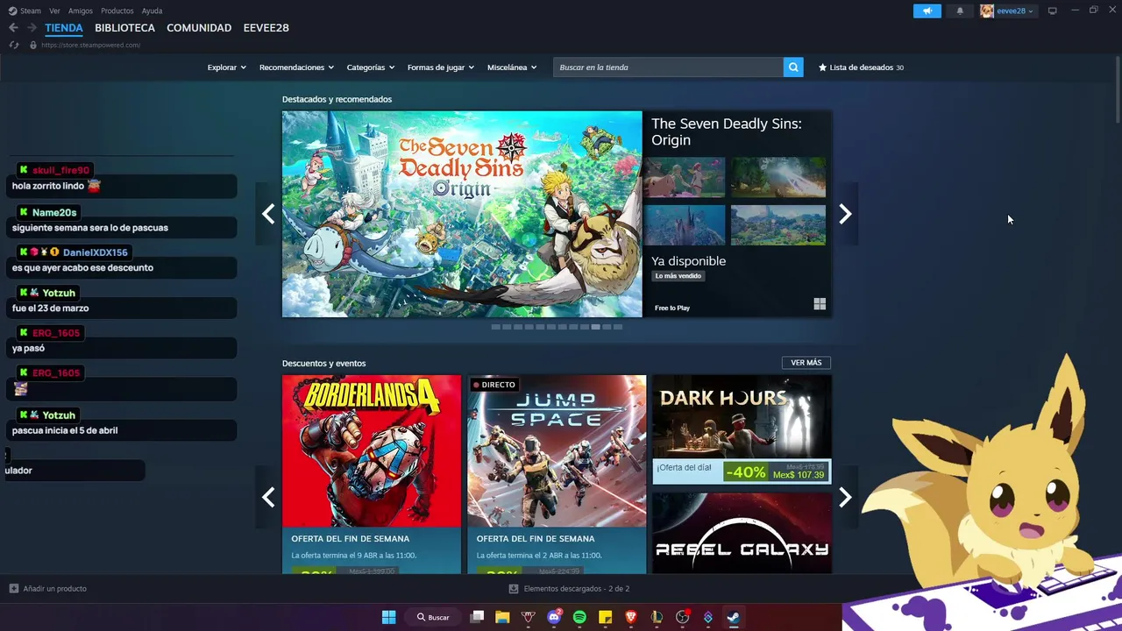Click the announcements megaphone icon
The width and height of the screenshot is (1122, 631).
(x=927, y=11)
